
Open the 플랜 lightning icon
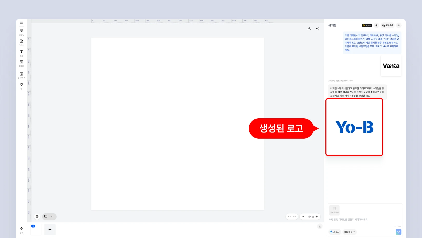[21, 230]
